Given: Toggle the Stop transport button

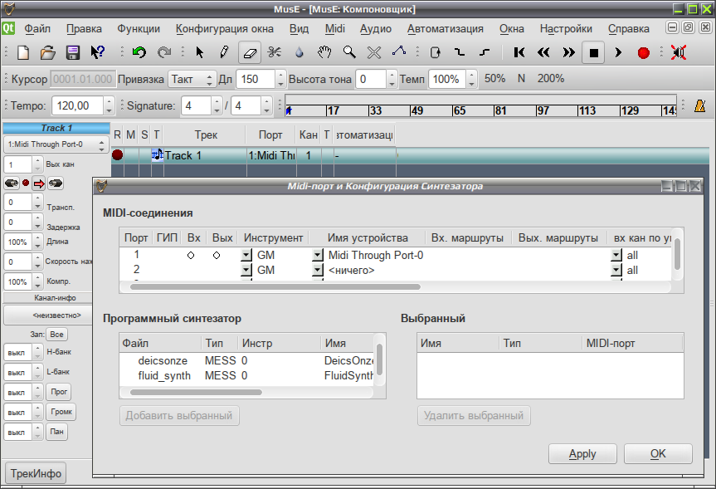Looking at the screenshot, I should click(x=593, y=52).
